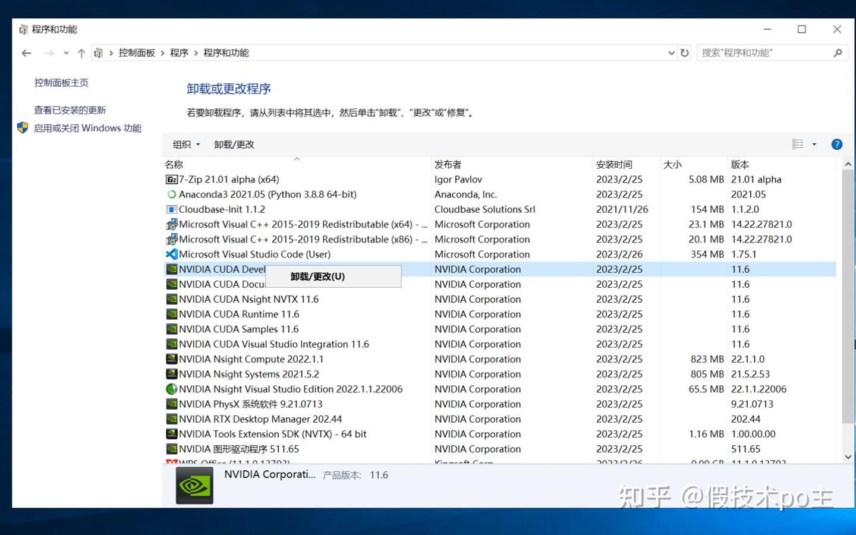
Task: Open the view options dropdown arrow
Action: tap(814, 144)
